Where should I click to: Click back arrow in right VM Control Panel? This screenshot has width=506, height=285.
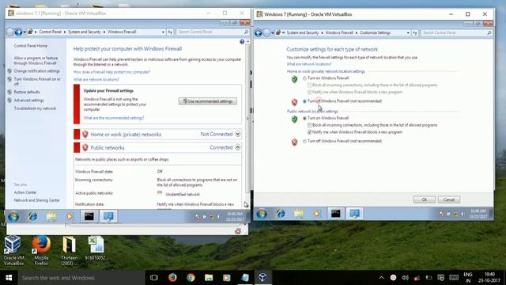[x=259, y=32]
